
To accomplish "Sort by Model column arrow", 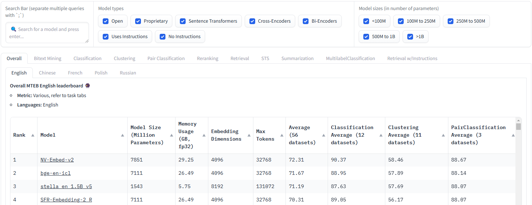I will tap(123, 135).
